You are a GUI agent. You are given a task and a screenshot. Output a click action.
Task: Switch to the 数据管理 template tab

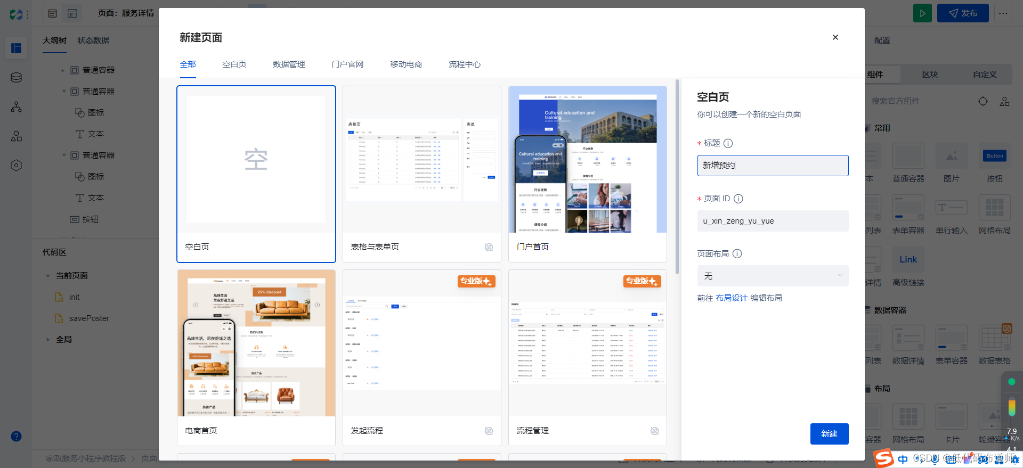[x=289, y=64]
